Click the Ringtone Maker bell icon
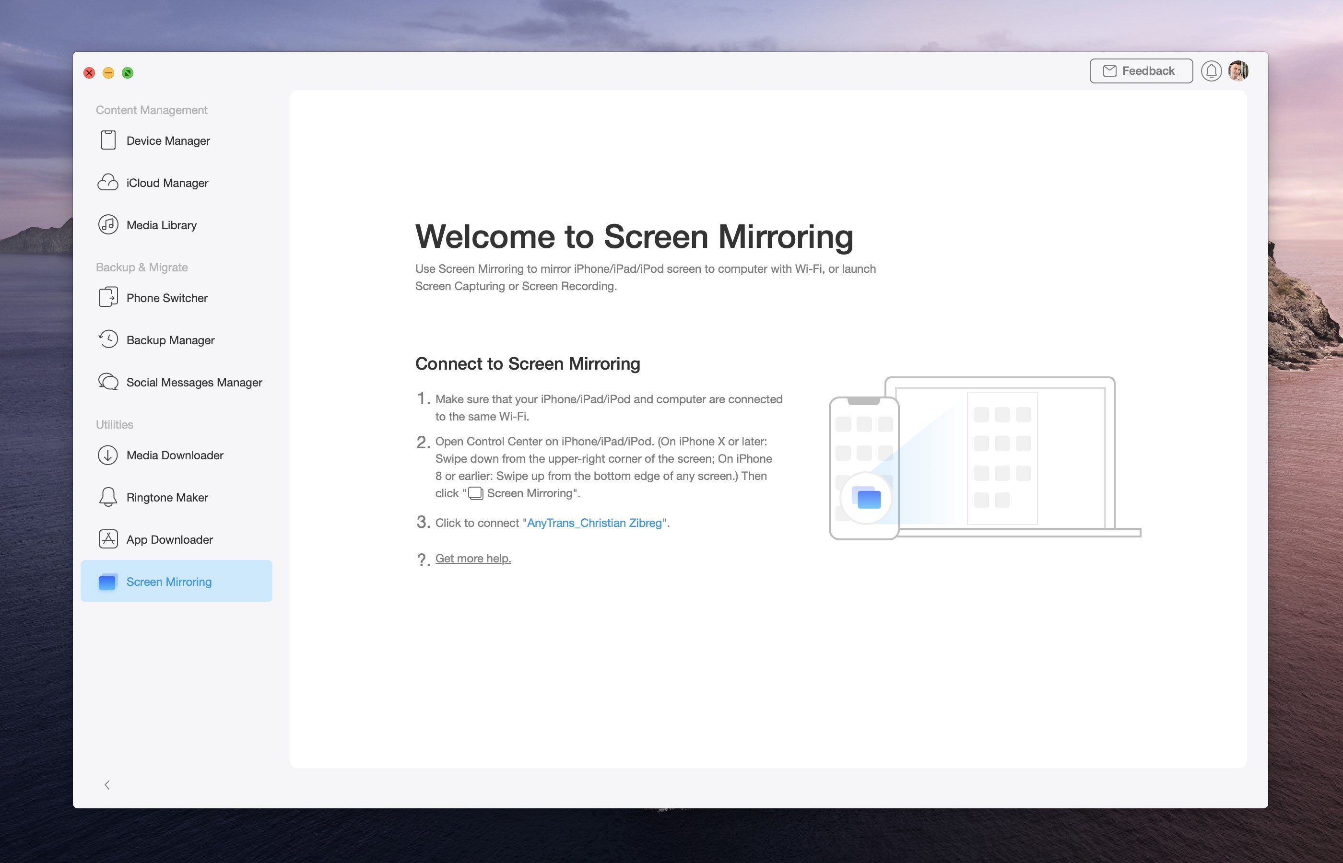The height and width of the screenshot is (863, 1343). tap(108, 497)
